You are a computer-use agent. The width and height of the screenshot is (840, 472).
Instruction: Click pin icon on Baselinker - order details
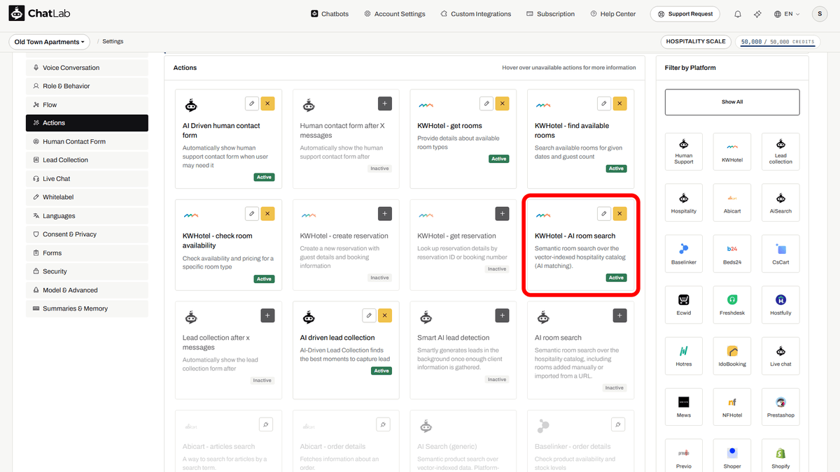tap(617, 424)
